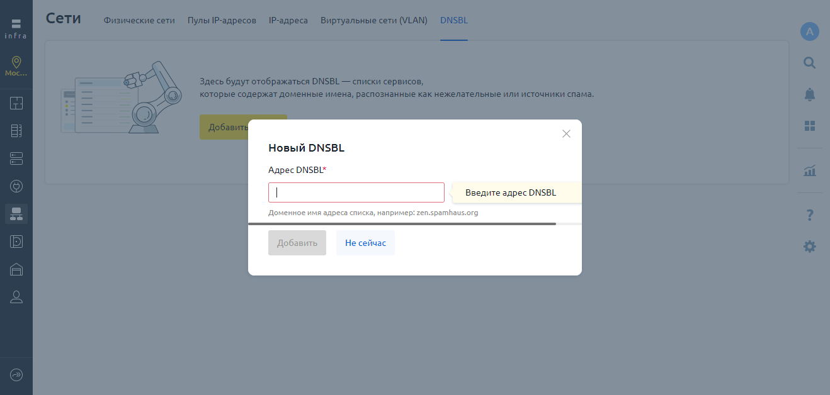The height and width of the screenshot is (395, 830).
Task: Click the dialog horizontal scrollbar
Action: 402,223
